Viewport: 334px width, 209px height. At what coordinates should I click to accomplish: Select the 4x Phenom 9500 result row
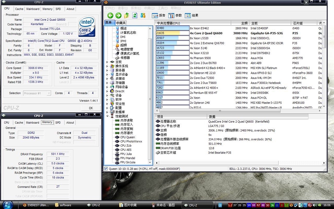(x=239, y=58)
